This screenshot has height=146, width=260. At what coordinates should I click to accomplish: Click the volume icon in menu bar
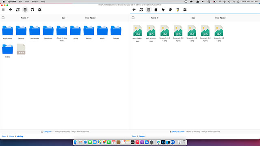[203, 2]
